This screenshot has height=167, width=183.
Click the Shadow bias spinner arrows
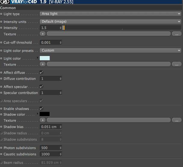pos(60,127)
